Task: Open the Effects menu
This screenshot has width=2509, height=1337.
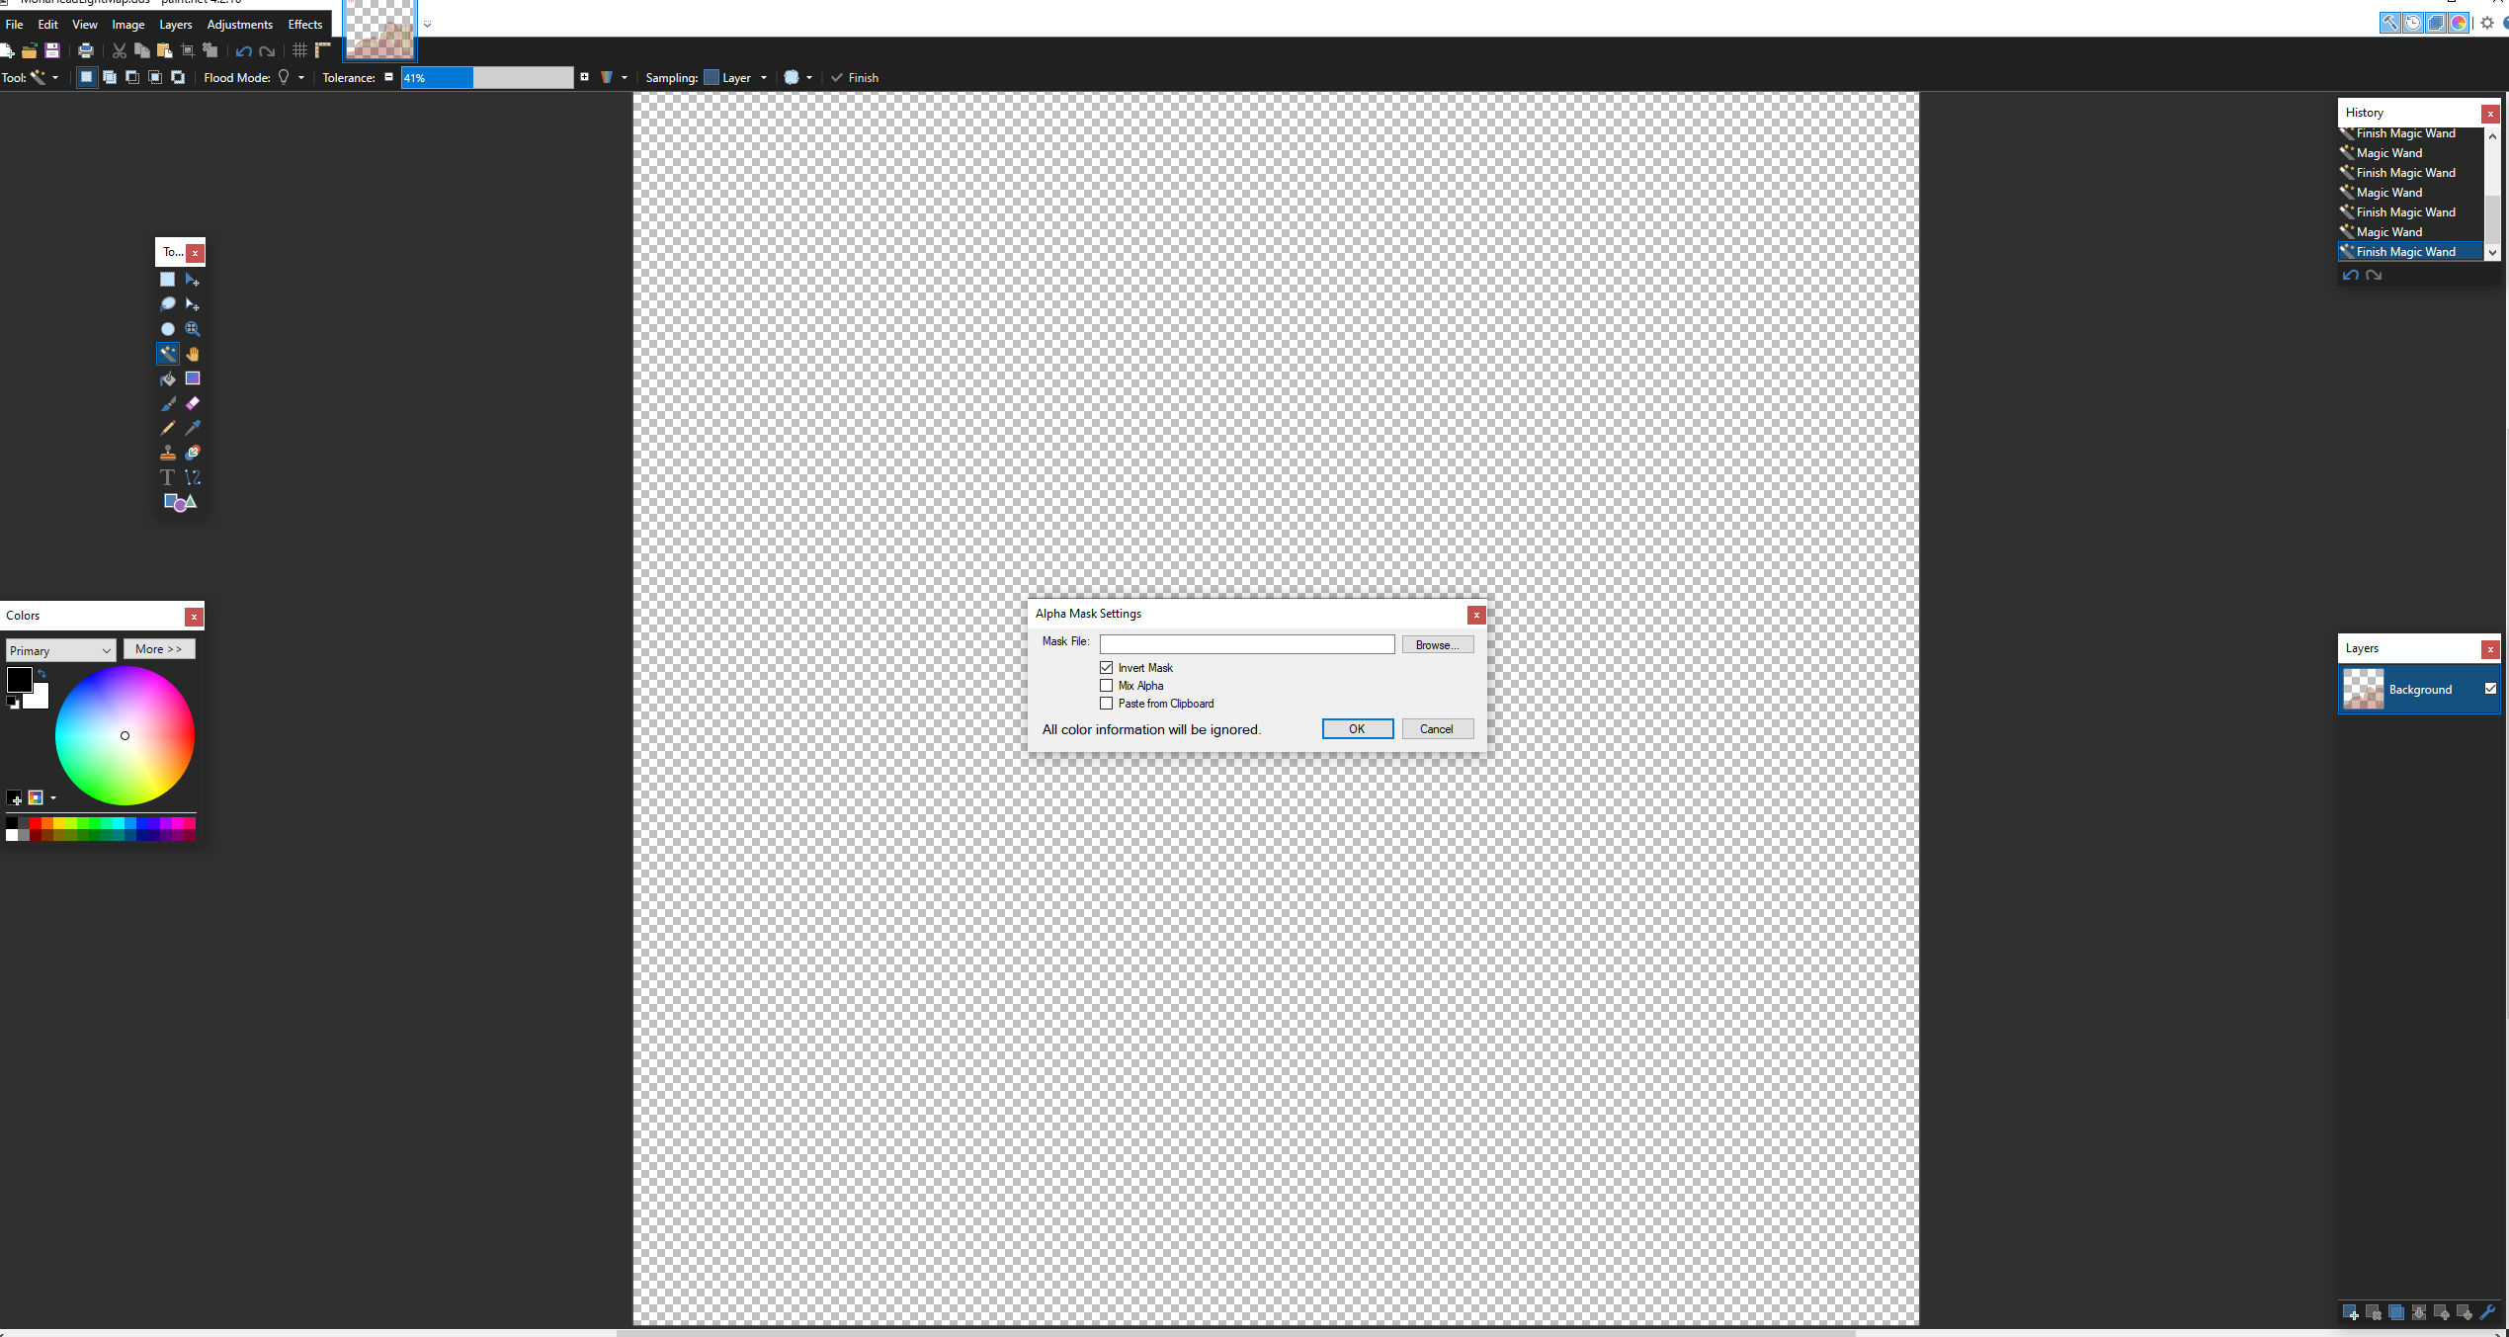Action: coord(305,25)
